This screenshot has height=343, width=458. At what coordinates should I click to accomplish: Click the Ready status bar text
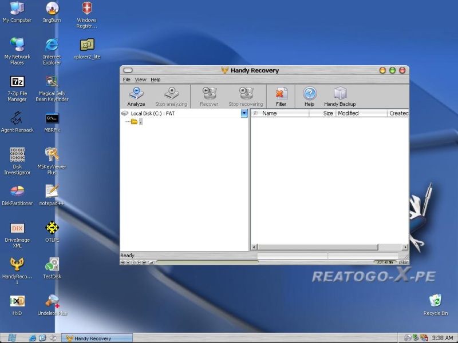pos(127,256)
